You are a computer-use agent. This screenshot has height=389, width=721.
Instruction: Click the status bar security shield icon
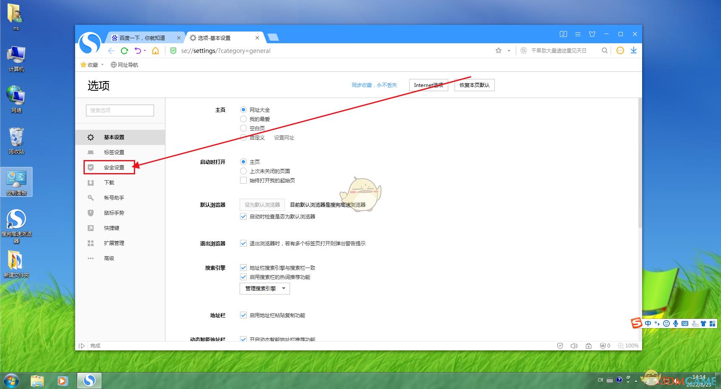560,346
